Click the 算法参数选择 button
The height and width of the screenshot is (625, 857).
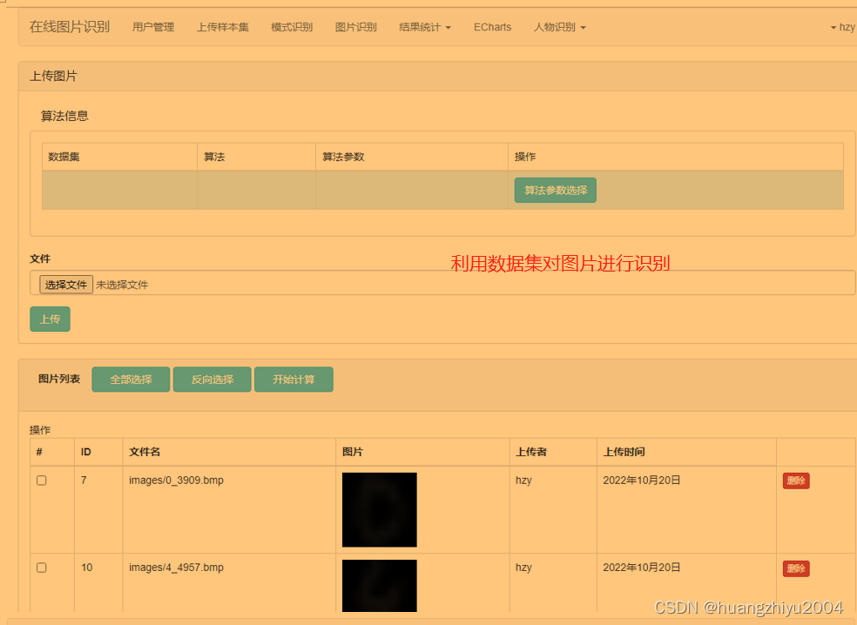pos(556,190)
